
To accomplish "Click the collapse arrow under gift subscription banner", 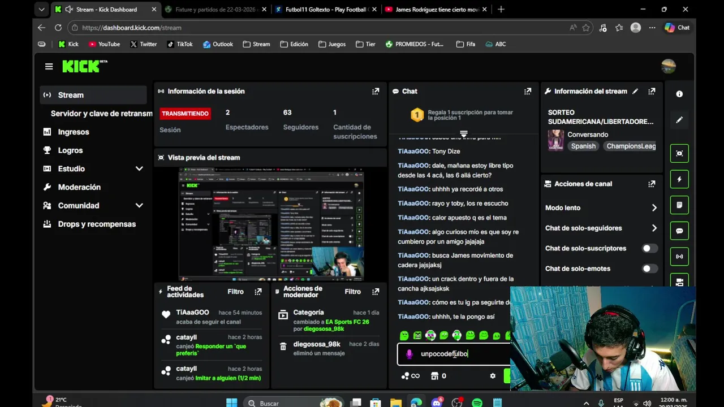I will [463, 134].
